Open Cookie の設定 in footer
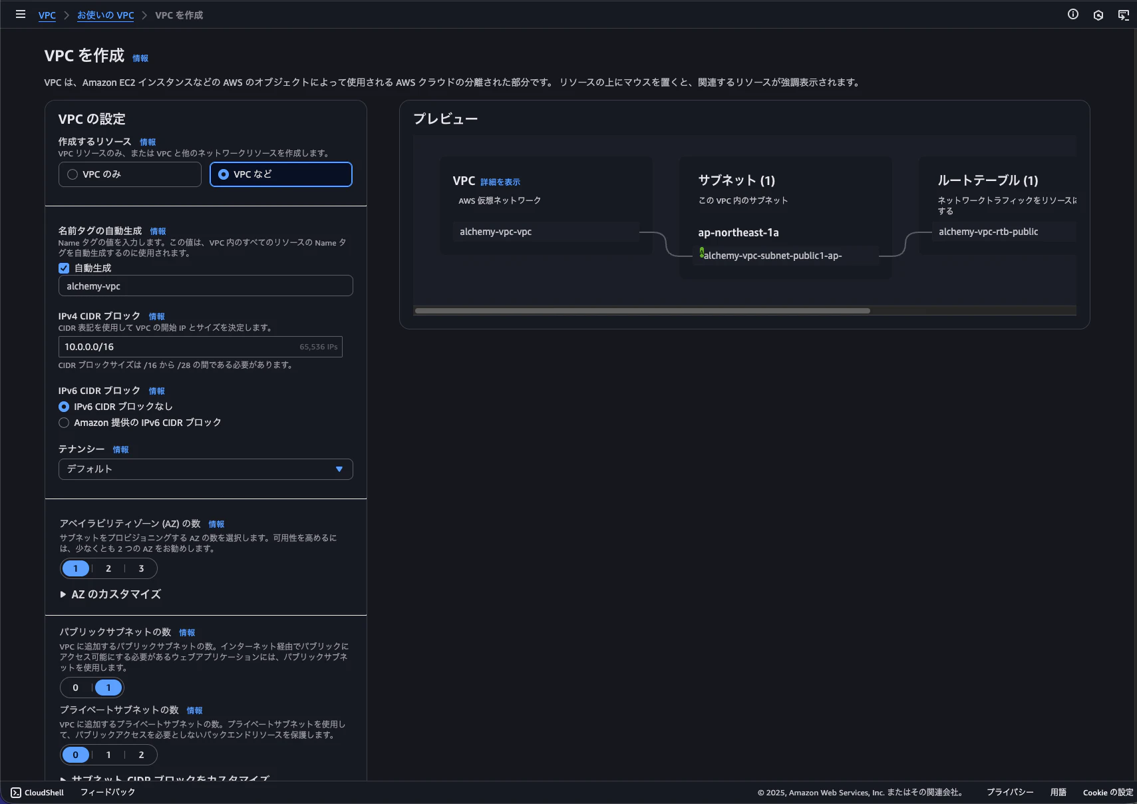This screenshot has height=804, width=1137. click(x=1108, y=792)
